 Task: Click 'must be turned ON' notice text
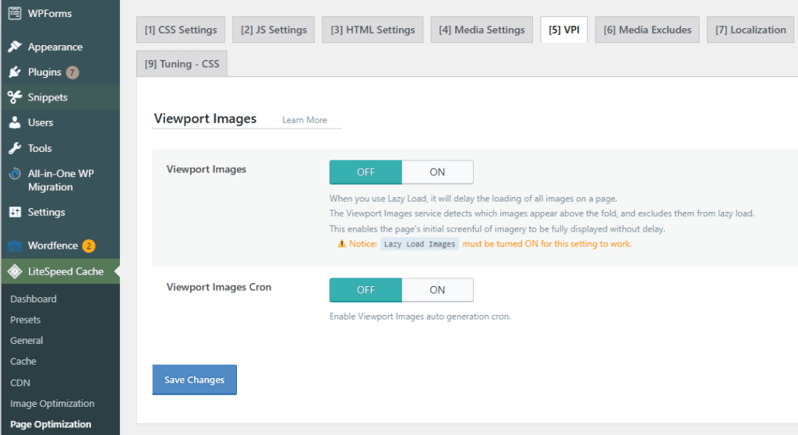coord(547,244)
